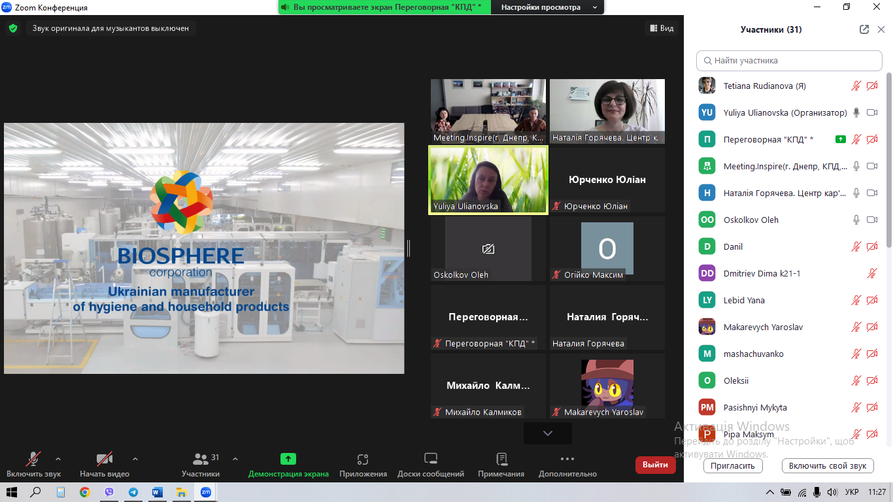
Task: Open File Explorer from the taskbar
Action: [x=181, y=492]
